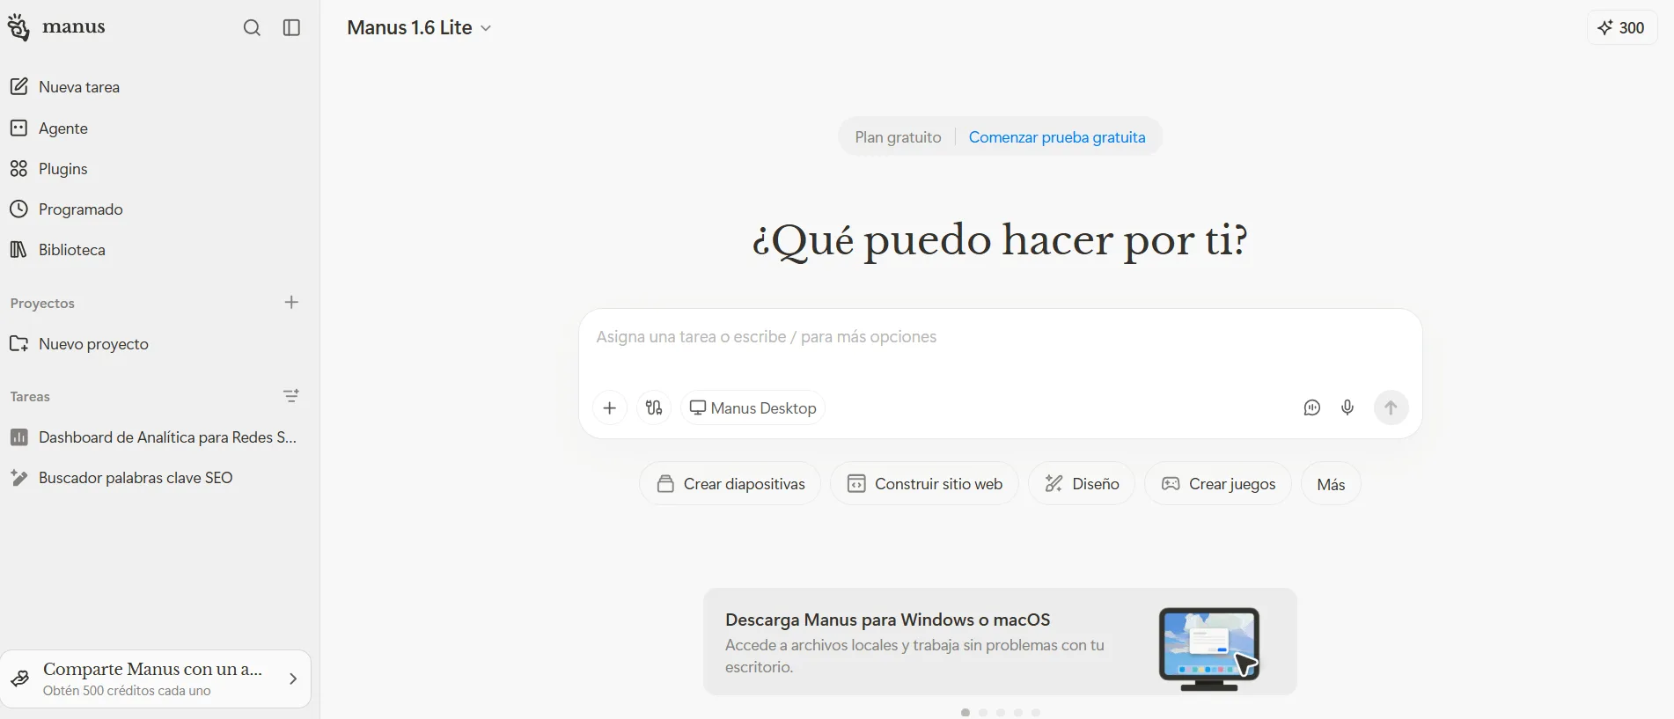Click the chat bubble icon in prompt
Screen dimensions: 1674x719
click(1312, 408)
